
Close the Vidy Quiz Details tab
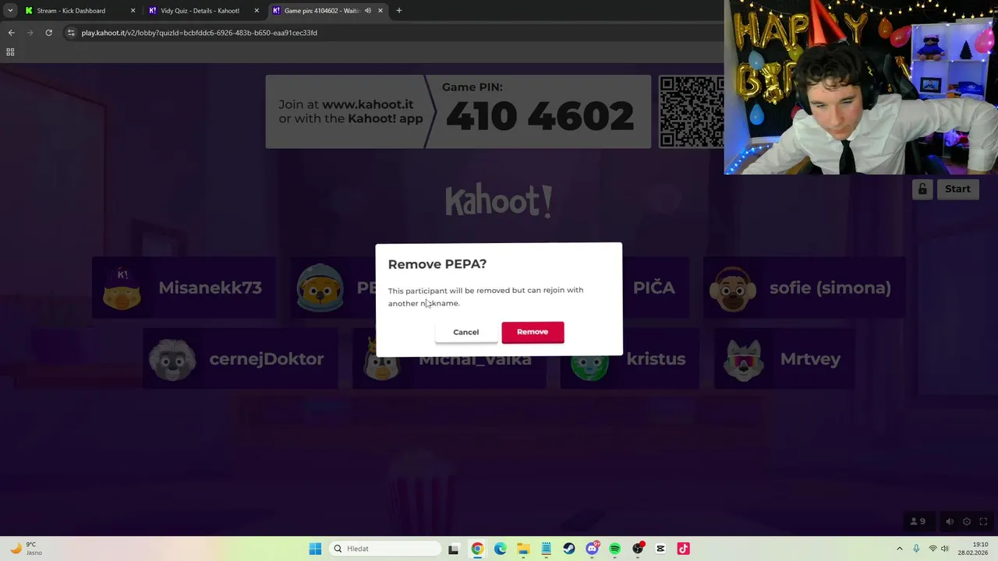pos(257,11)
